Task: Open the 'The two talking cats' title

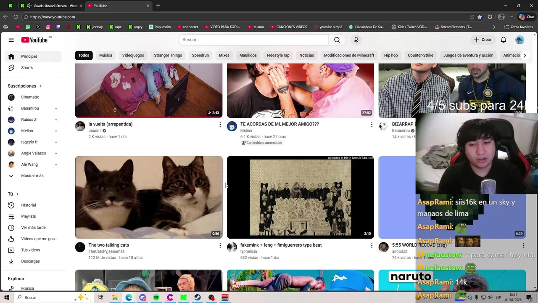Action: (108, 245)
